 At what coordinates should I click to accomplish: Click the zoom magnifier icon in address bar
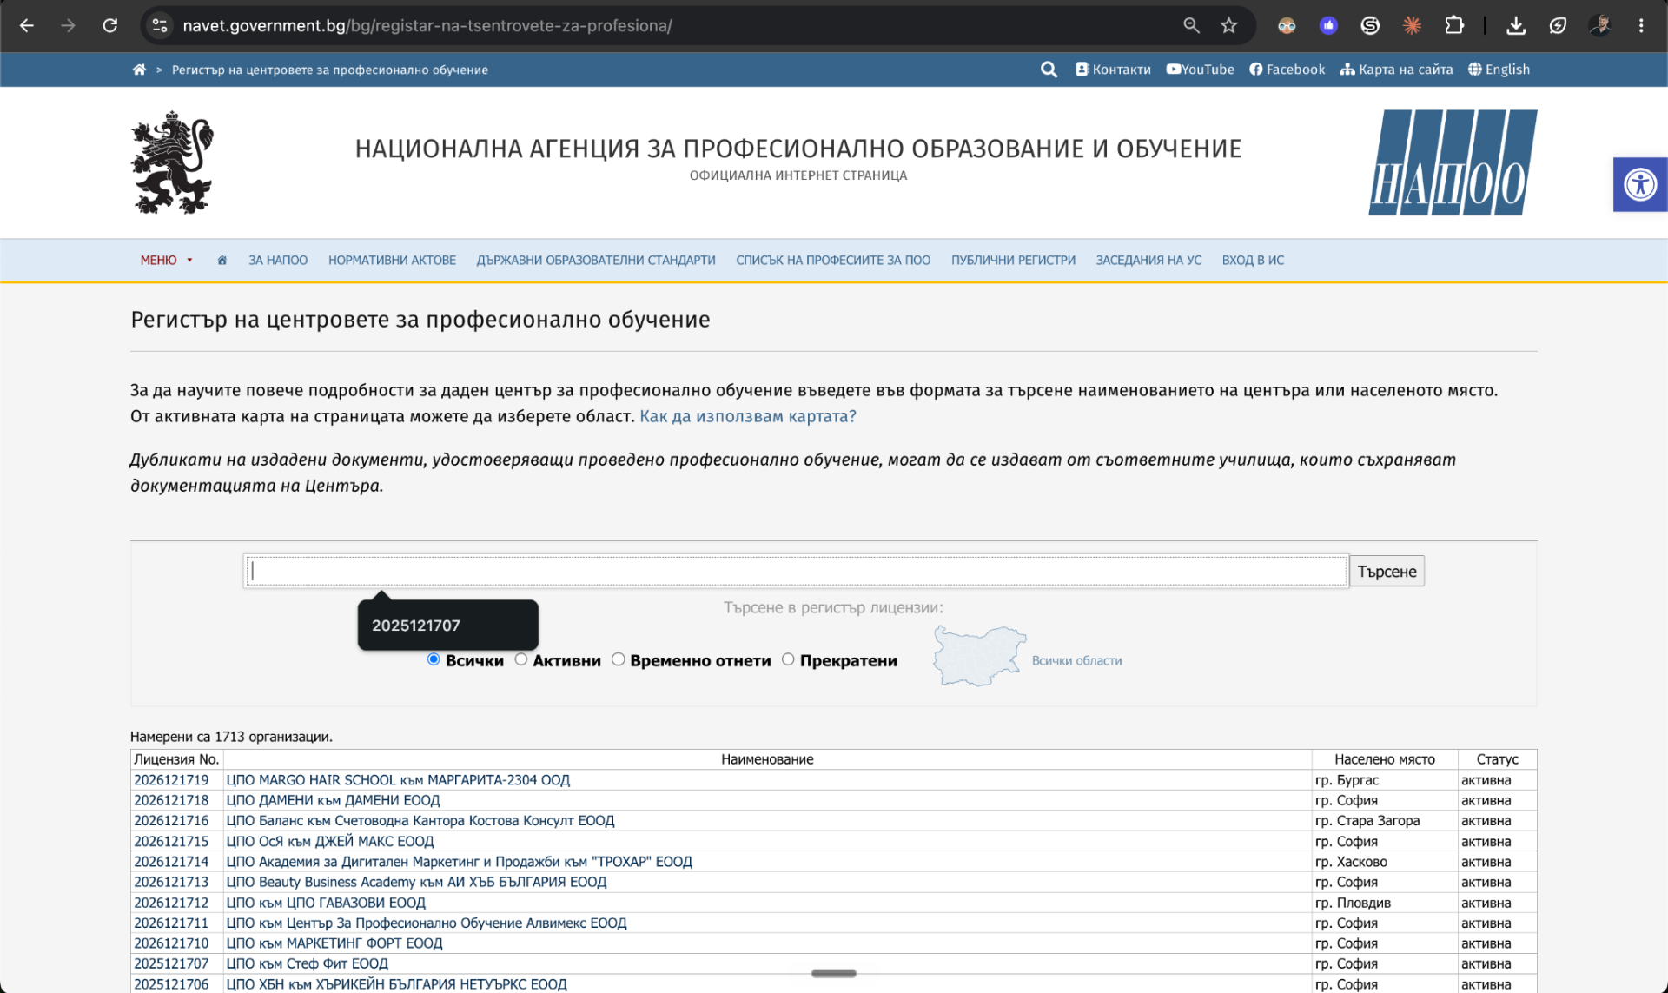pyautogui.click(x=1191, y=25)
